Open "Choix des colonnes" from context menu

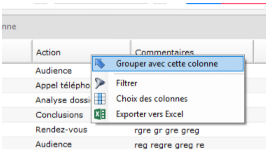(151, 99)
